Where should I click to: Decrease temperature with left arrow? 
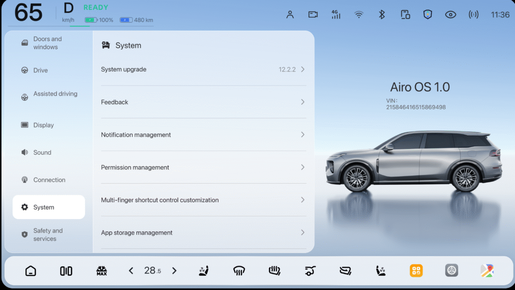point(131,270)
